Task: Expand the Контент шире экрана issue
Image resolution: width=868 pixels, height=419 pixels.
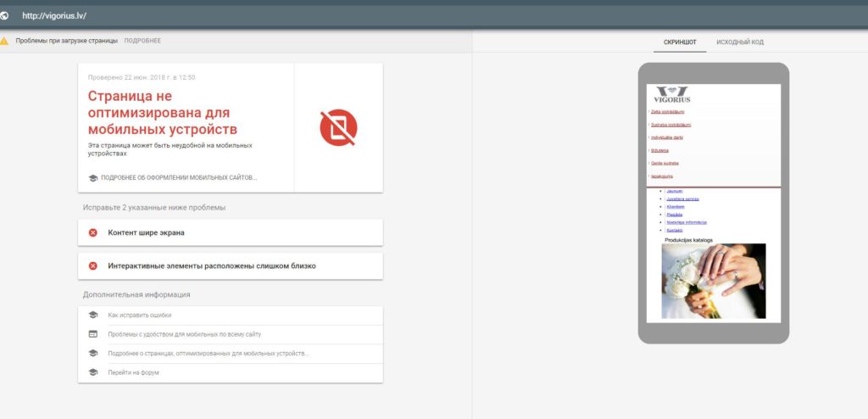Action: click(x=230, y=232)
